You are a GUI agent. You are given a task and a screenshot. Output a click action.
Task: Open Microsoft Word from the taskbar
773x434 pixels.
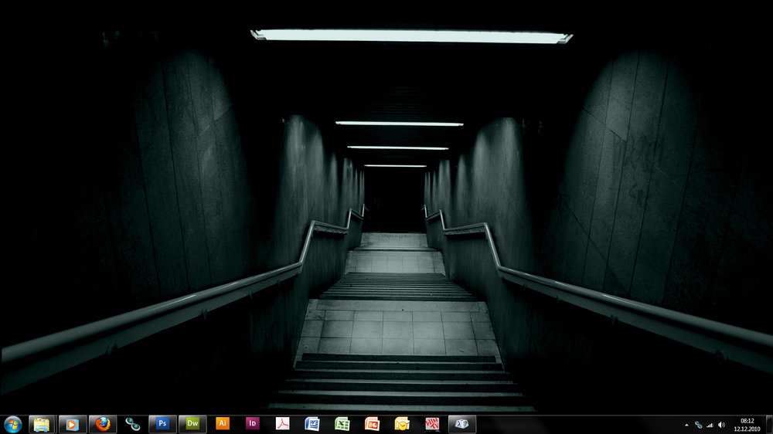(312, 424)
